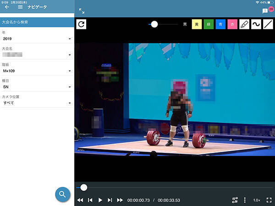This screenshot has width=275, height=206.
Task: Select the straight line drawing tool
Action: pos(268,24)
